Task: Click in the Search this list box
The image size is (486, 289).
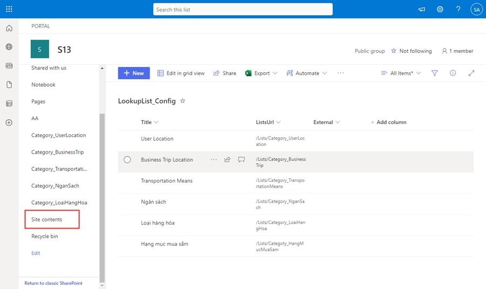Action: click(243, 10)
